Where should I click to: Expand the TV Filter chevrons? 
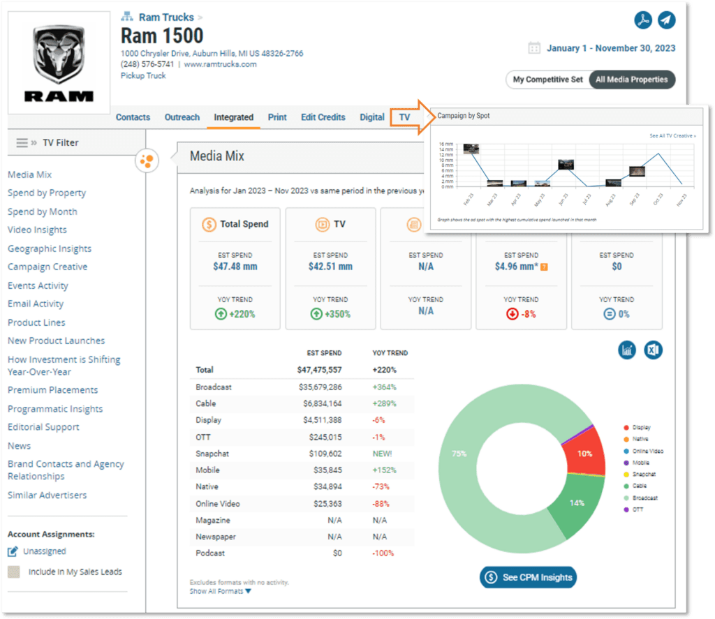coord(34,142)
